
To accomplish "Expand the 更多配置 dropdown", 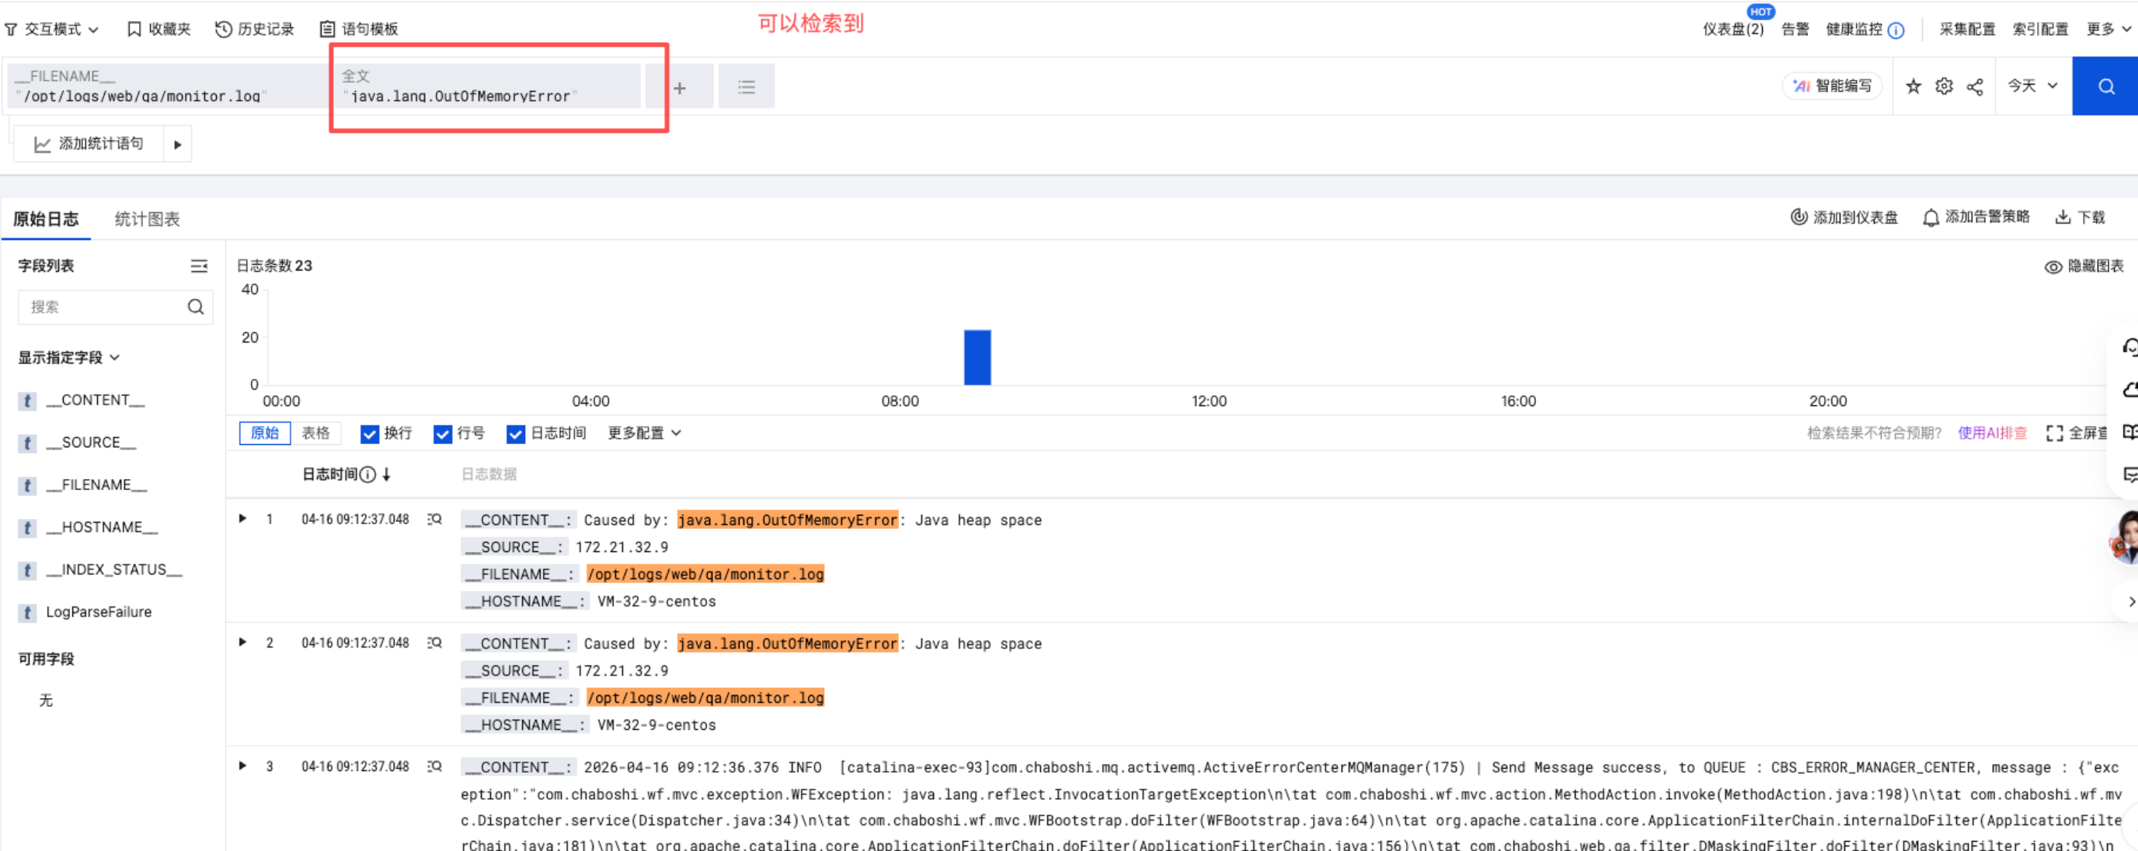I will (x=644, y=433).
